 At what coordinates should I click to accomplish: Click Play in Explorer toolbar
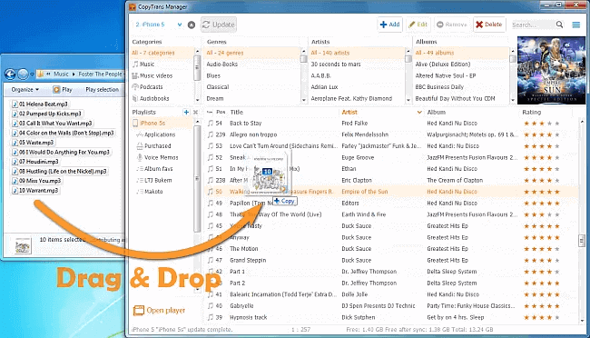[63, 89]
